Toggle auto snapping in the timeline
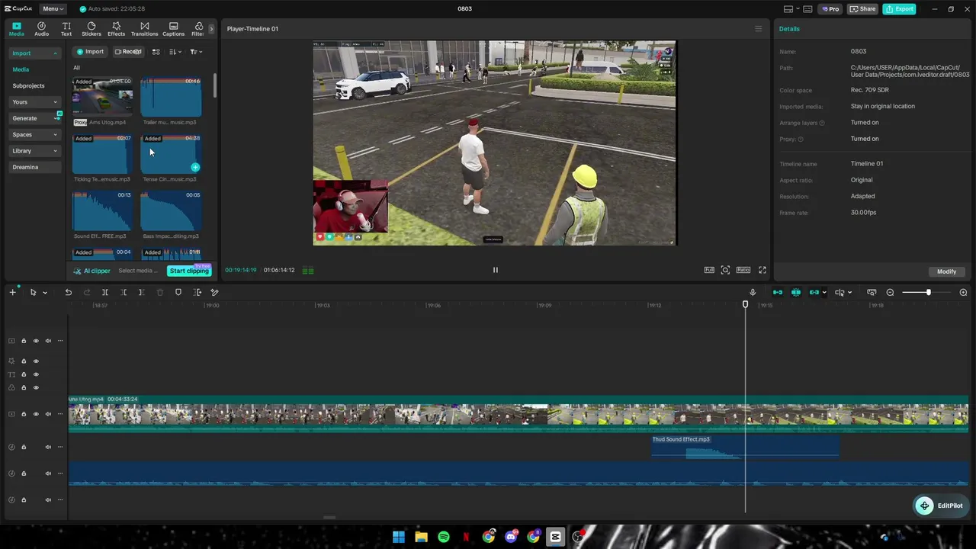Screen dimensions: 976x549 (796, 293)
